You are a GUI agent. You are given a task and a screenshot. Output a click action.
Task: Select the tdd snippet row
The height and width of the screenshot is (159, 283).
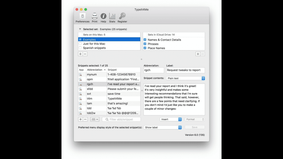(x=109, y=108)
